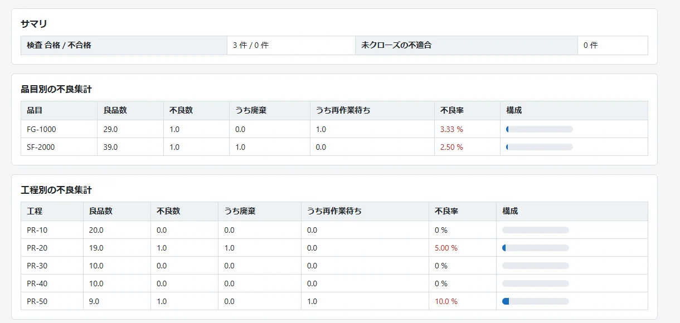The image size is (680, 323).
Task: Click the うち再作業待ち value 1.0 for FG-1000
Action: (321, 129)
